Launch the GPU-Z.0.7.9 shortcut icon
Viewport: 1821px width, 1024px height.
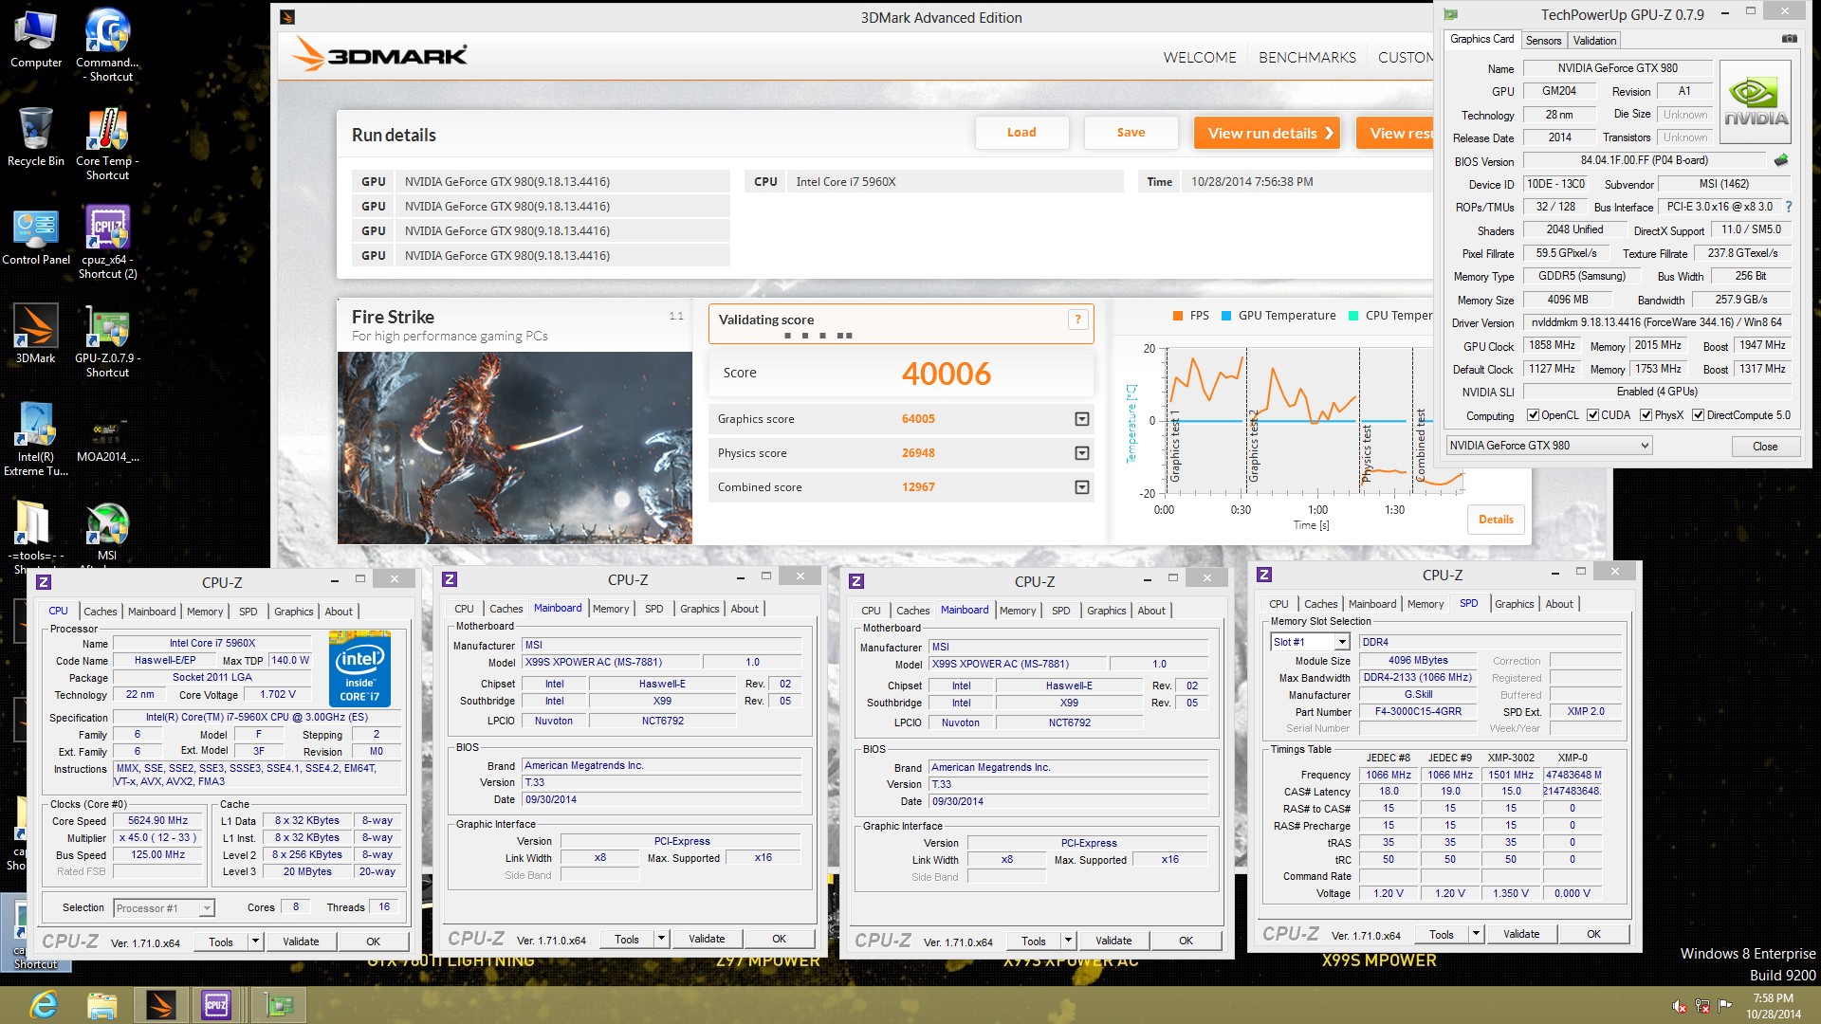[x=107, y=340]
